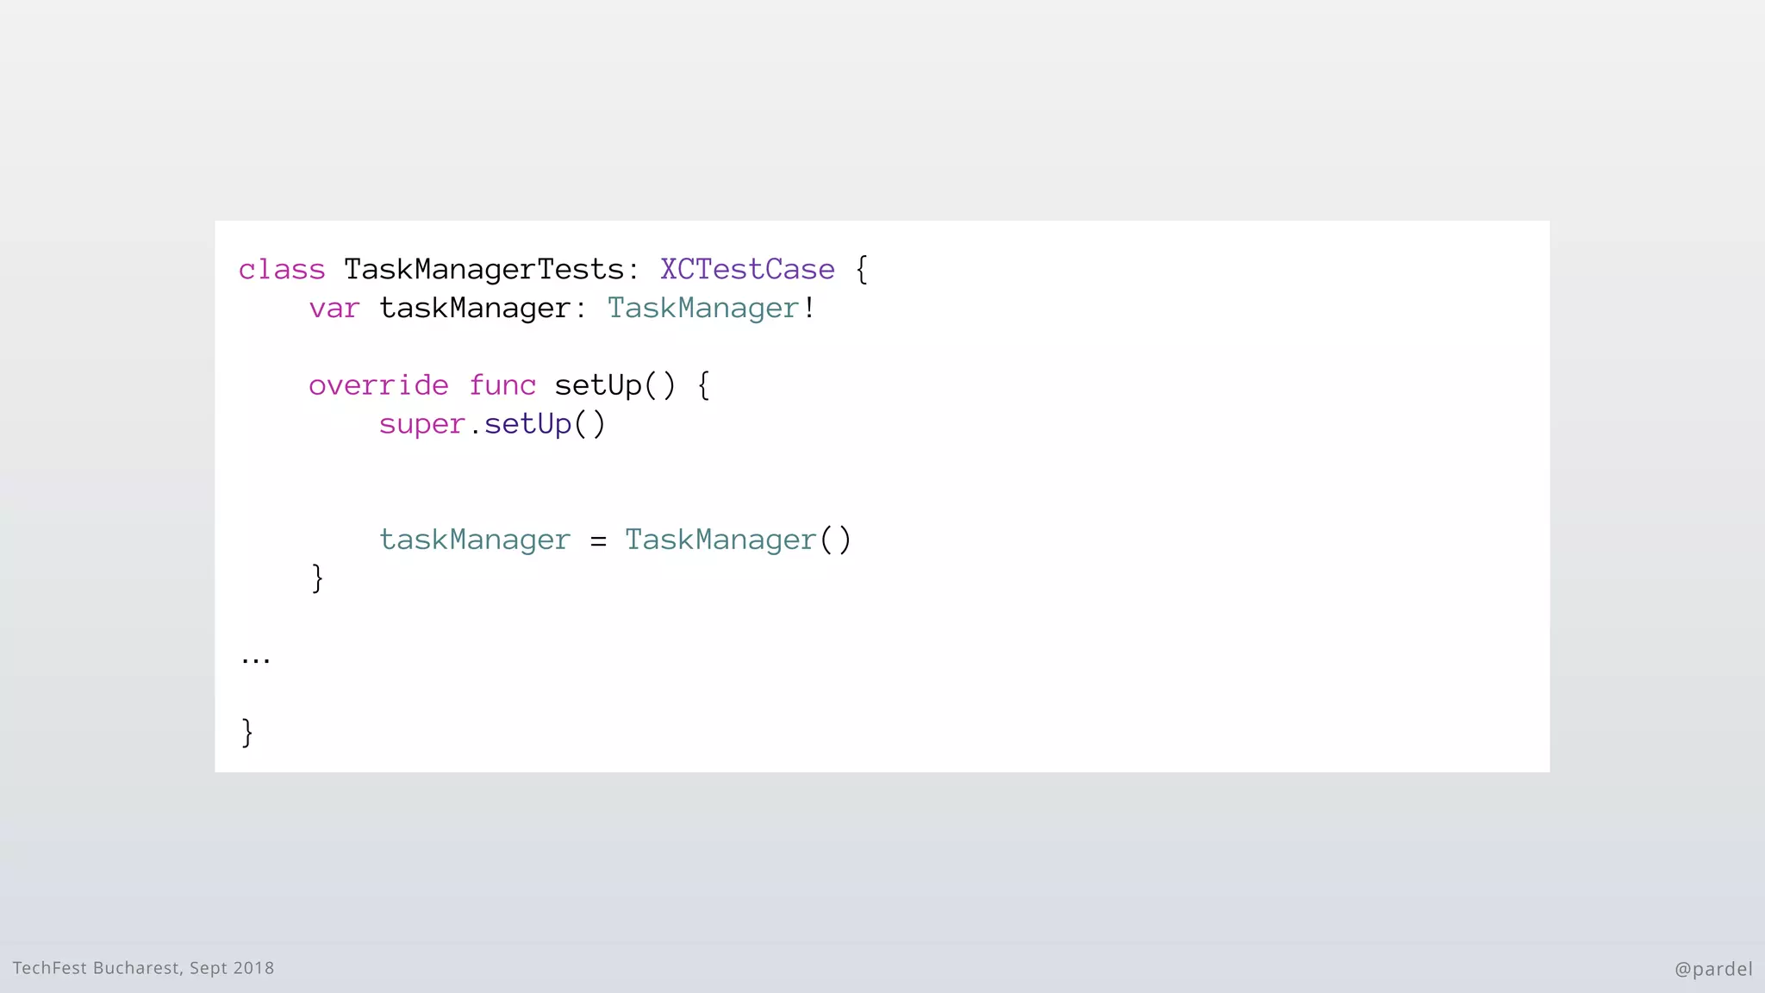This screenshot has width=1765, height=993.
Task: Select the 'taskManager:' property declaration
Action: point(483,309)
